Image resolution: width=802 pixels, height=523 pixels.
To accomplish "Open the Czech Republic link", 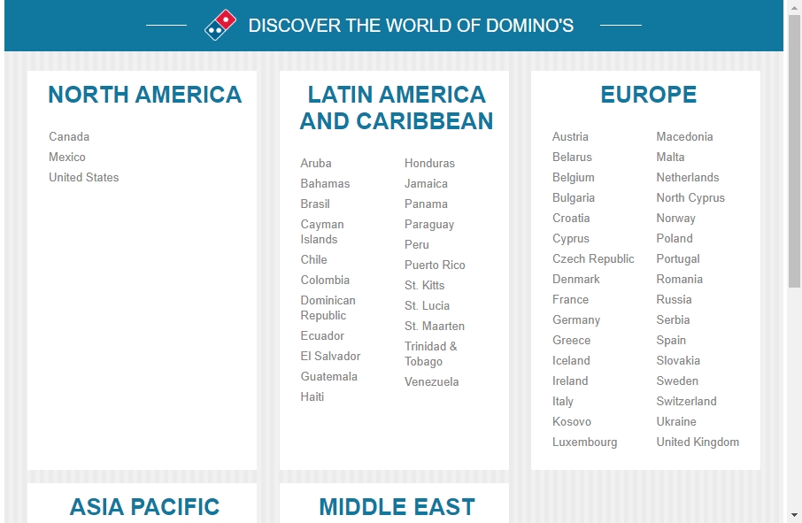I will click(x=593, y=258).
